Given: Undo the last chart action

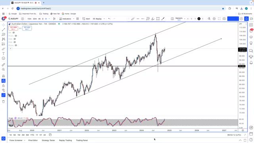Looking at the screenshot, I should tap(109, 19).
